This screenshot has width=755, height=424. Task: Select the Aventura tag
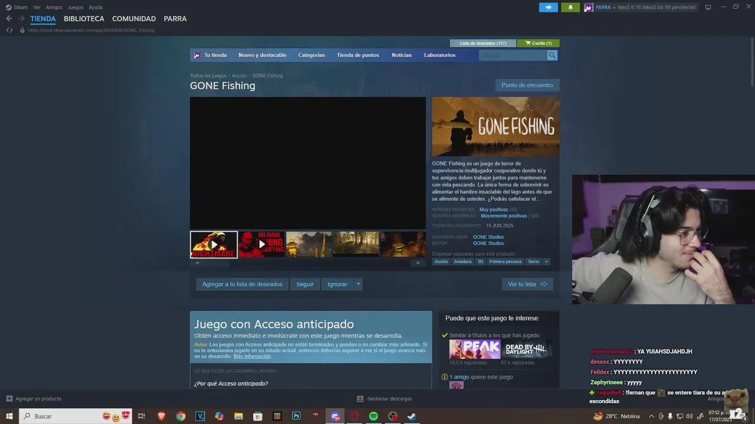click(x=462, y=261)
